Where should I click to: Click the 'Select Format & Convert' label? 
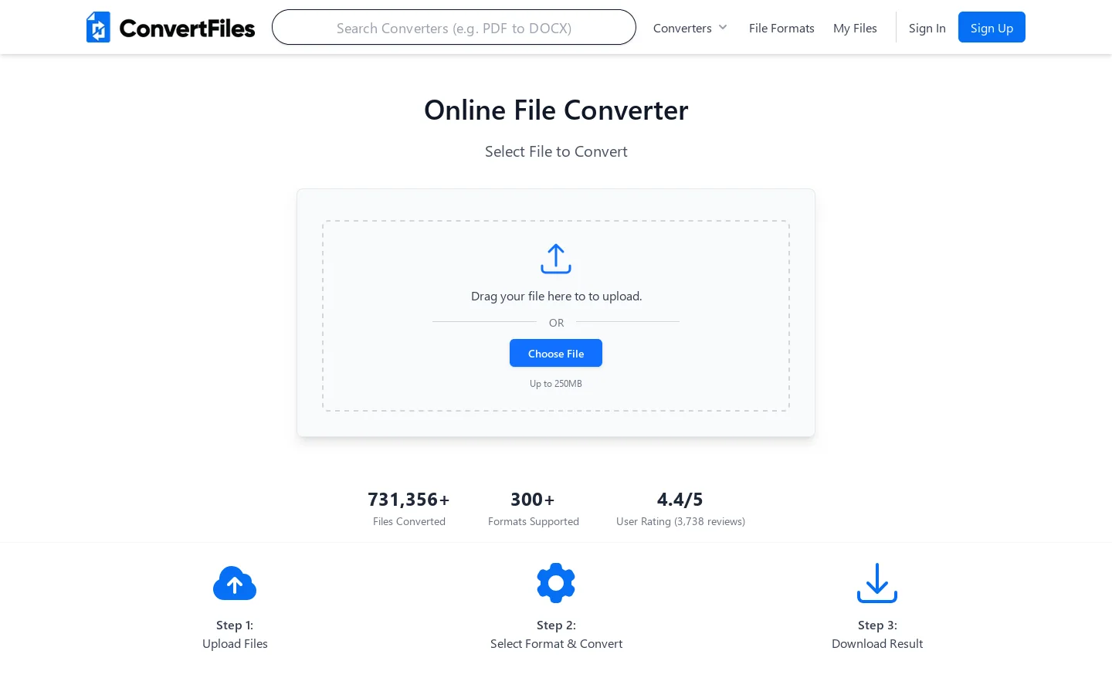click(556, 643)
